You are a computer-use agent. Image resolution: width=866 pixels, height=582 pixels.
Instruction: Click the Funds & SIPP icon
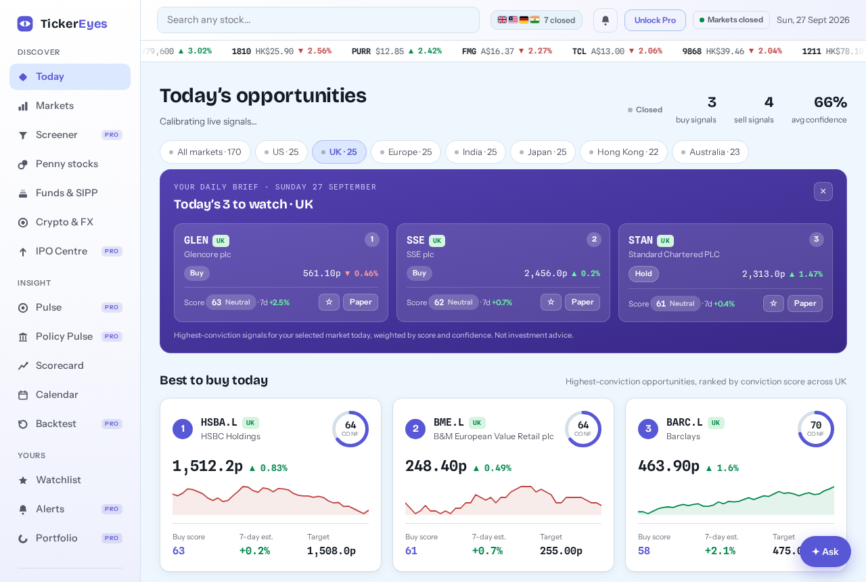pyautogui.click(x=23, y=194)
